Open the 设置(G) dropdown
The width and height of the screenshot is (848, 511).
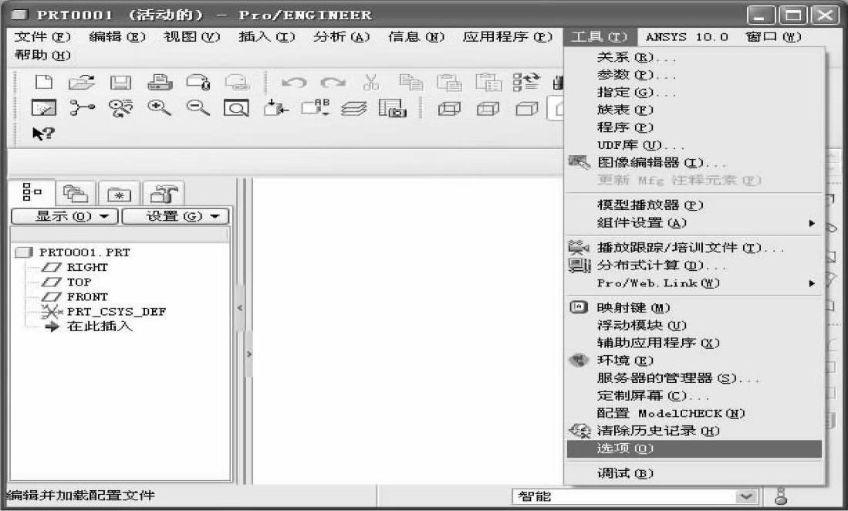tap(175, 216)
